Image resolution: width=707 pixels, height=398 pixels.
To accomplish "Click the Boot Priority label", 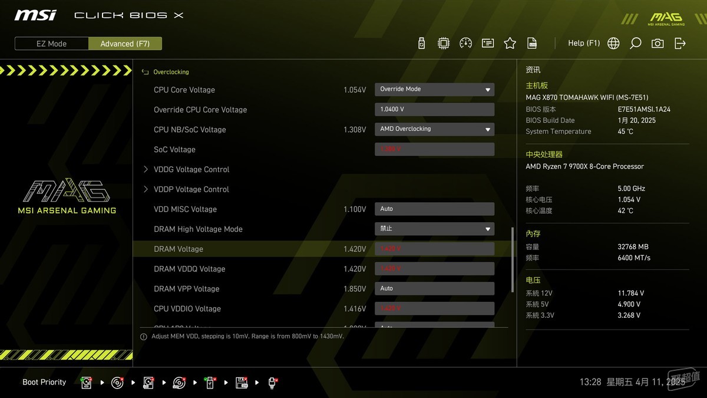I will 44,382.
